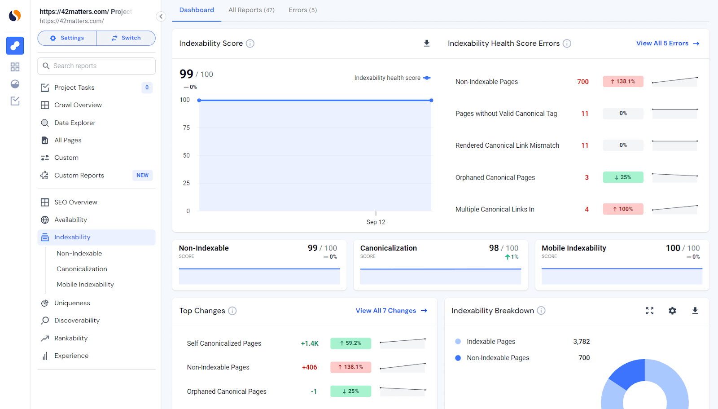The width and height of the screenshot is (718, 409).
Task: Download the Indexability Breakdown report
Action: 695,310
